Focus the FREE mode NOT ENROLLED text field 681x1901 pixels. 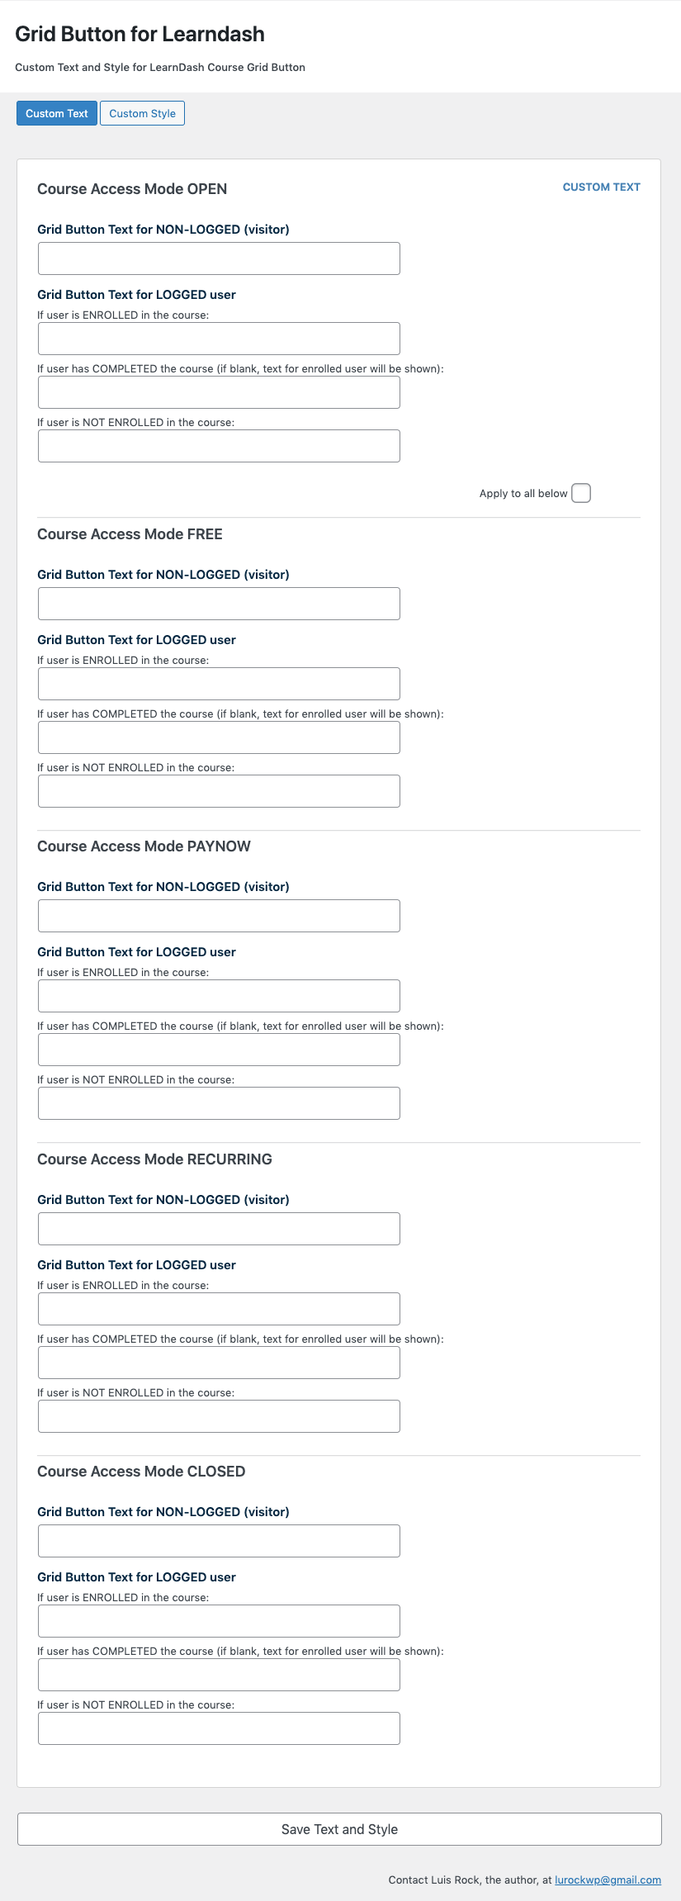click(x=219, y=791)
